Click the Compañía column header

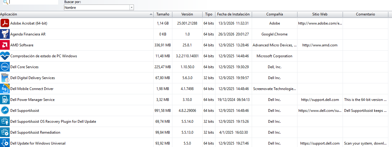274,14
